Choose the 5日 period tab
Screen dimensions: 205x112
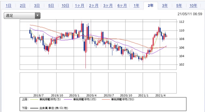coord(51,5)
